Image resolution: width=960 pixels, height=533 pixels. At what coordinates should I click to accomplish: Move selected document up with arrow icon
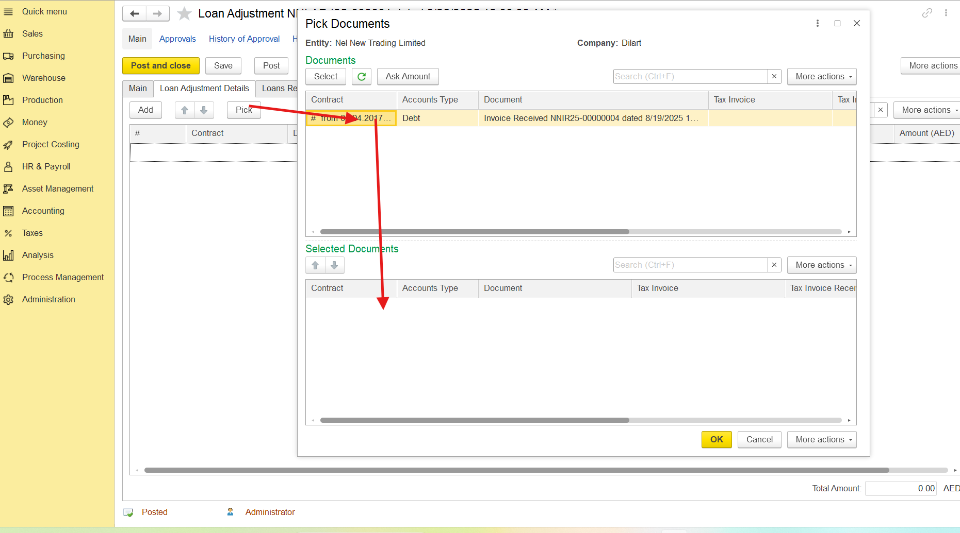pos(315,265)
